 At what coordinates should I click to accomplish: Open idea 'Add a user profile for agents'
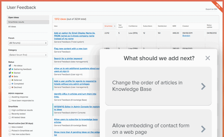[75, 83]
